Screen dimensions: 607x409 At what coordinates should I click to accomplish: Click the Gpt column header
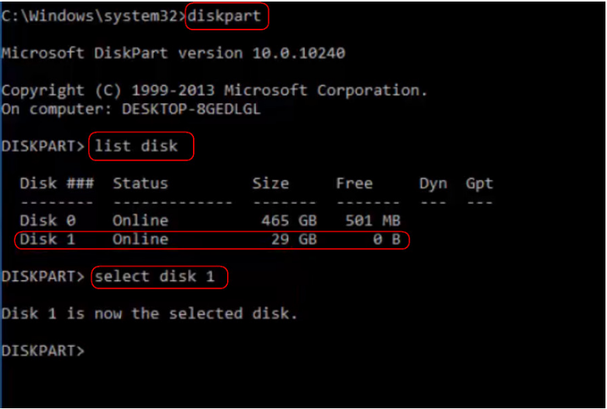(x=479, y=184)
